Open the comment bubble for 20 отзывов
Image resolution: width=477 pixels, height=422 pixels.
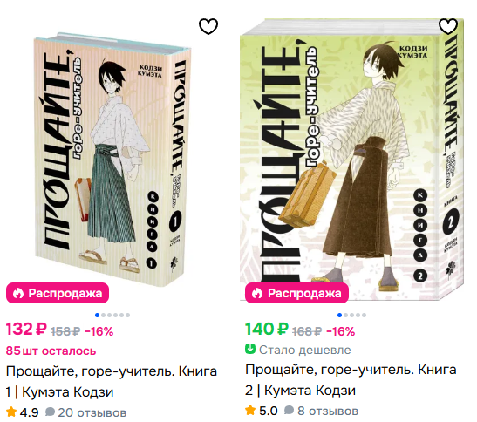pos(50,412)
